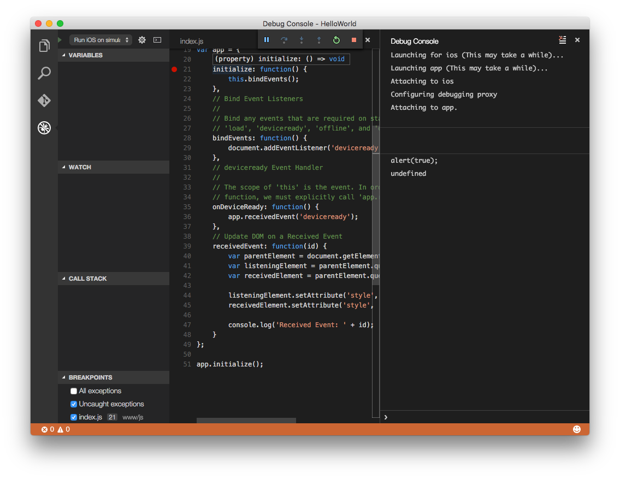Show the feedback smiley in status bar
Viewport: 620px width, 479px height.
coord(577,429)
